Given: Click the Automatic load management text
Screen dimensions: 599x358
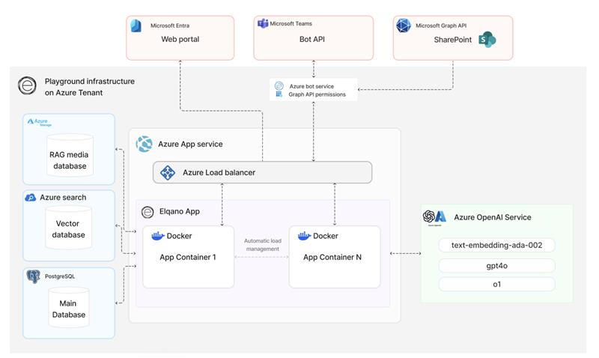Looking at the screenshot, I should point(263,245).
